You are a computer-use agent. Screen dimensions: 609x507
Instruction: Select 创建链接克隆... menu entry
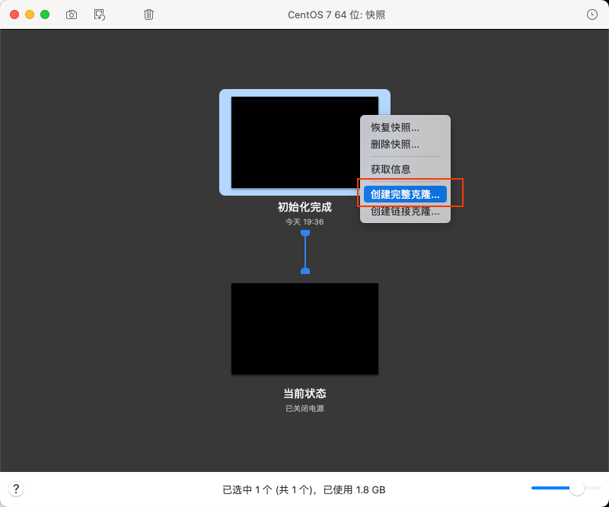pyautogui.click(x=405, y=212)
